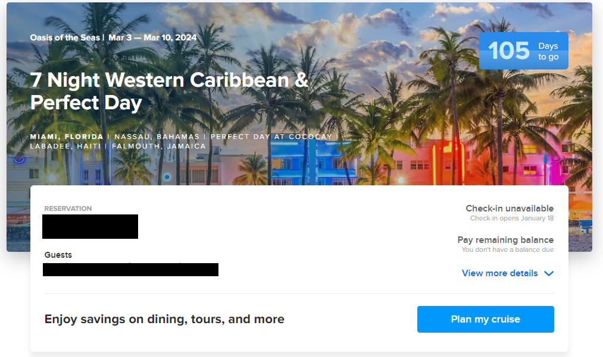Click the RESERVATION label
The width and height of the screenshot is (603, 357).
point(68,208)
